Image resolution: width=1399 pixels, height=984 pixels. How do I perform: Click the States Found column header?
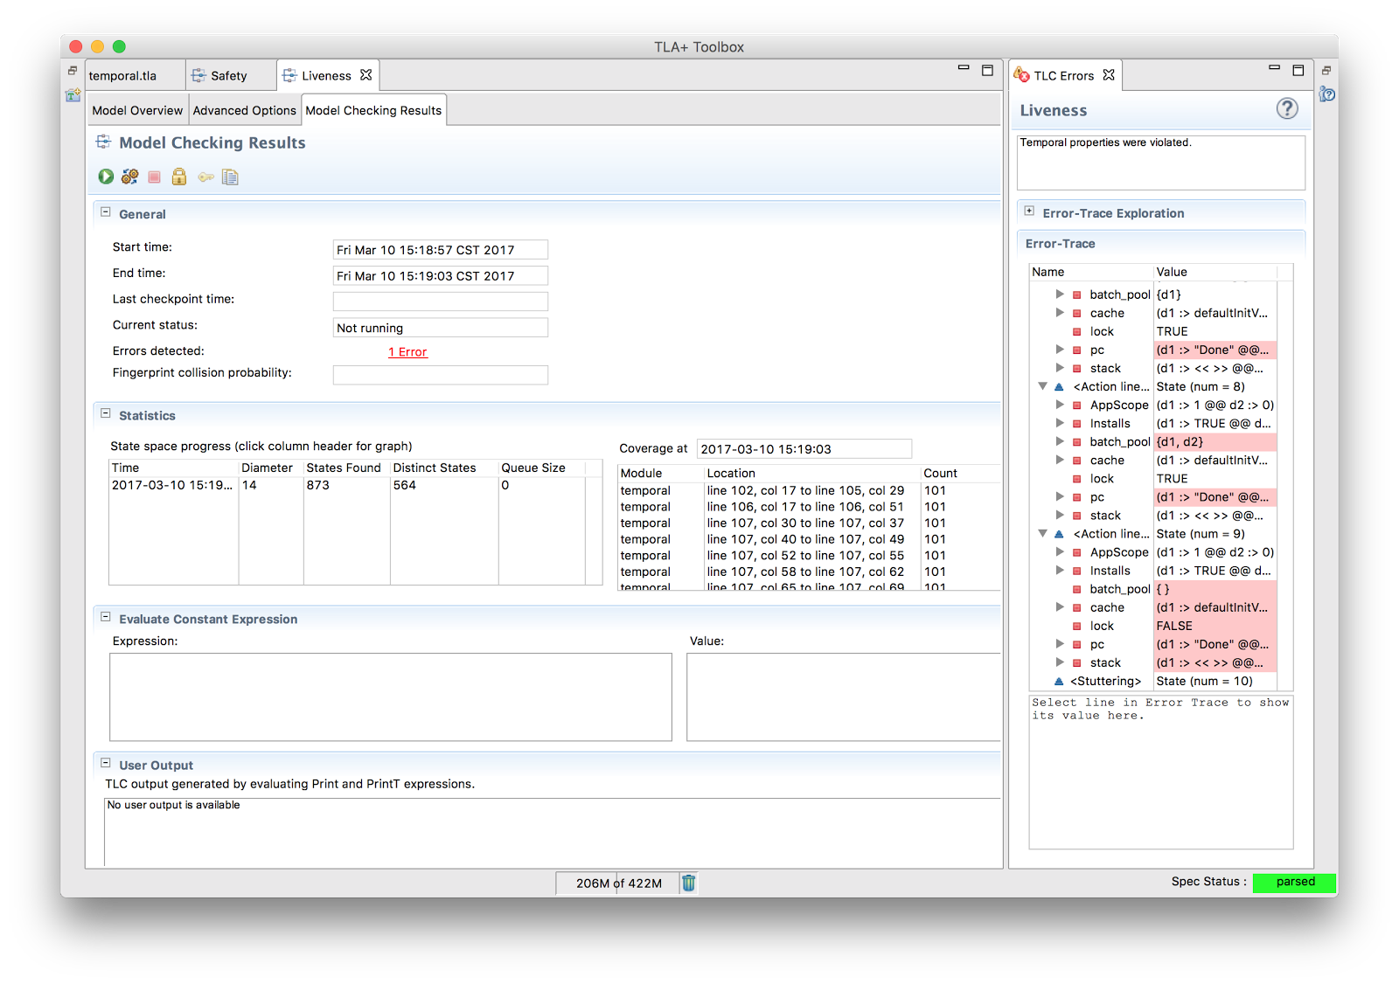(x=347, y=468)
